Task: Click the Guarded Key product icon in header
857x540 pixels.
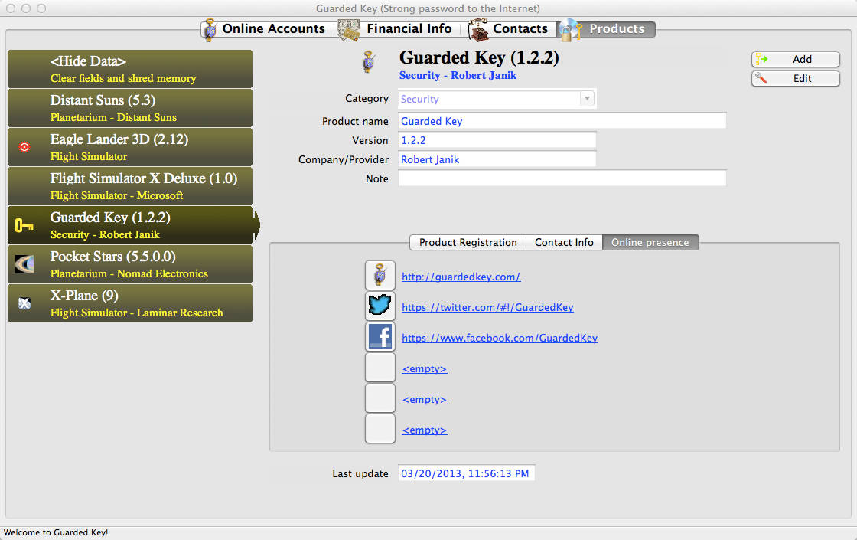Action: [x=369, y=62]
